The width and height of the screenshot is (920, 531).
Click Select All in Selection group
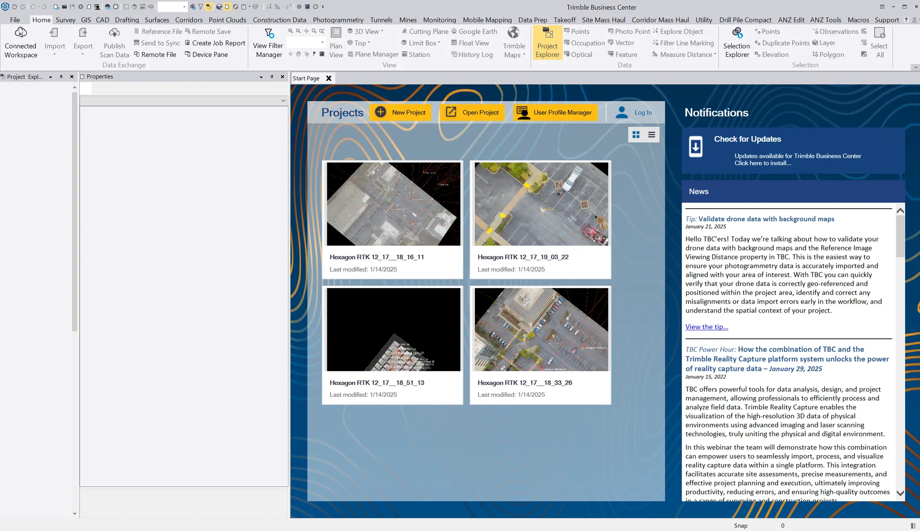pyautogui.click(x=879, y=43)
